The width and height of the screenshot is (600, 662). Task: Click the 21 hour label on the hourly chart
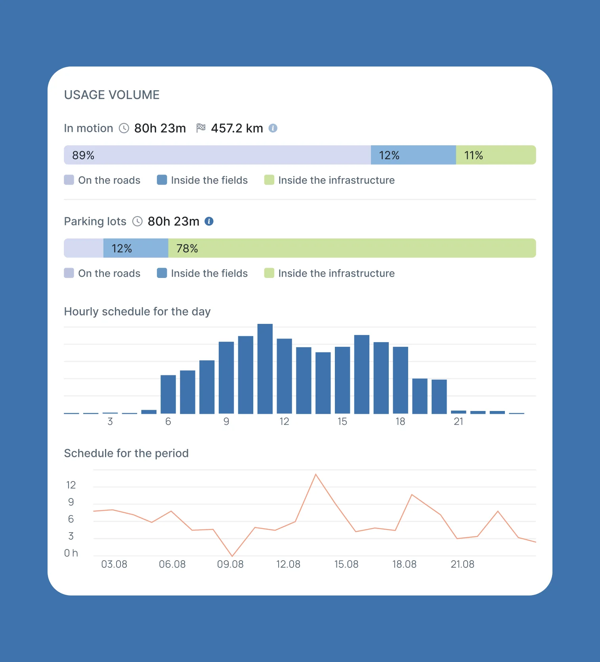(459, 422)
